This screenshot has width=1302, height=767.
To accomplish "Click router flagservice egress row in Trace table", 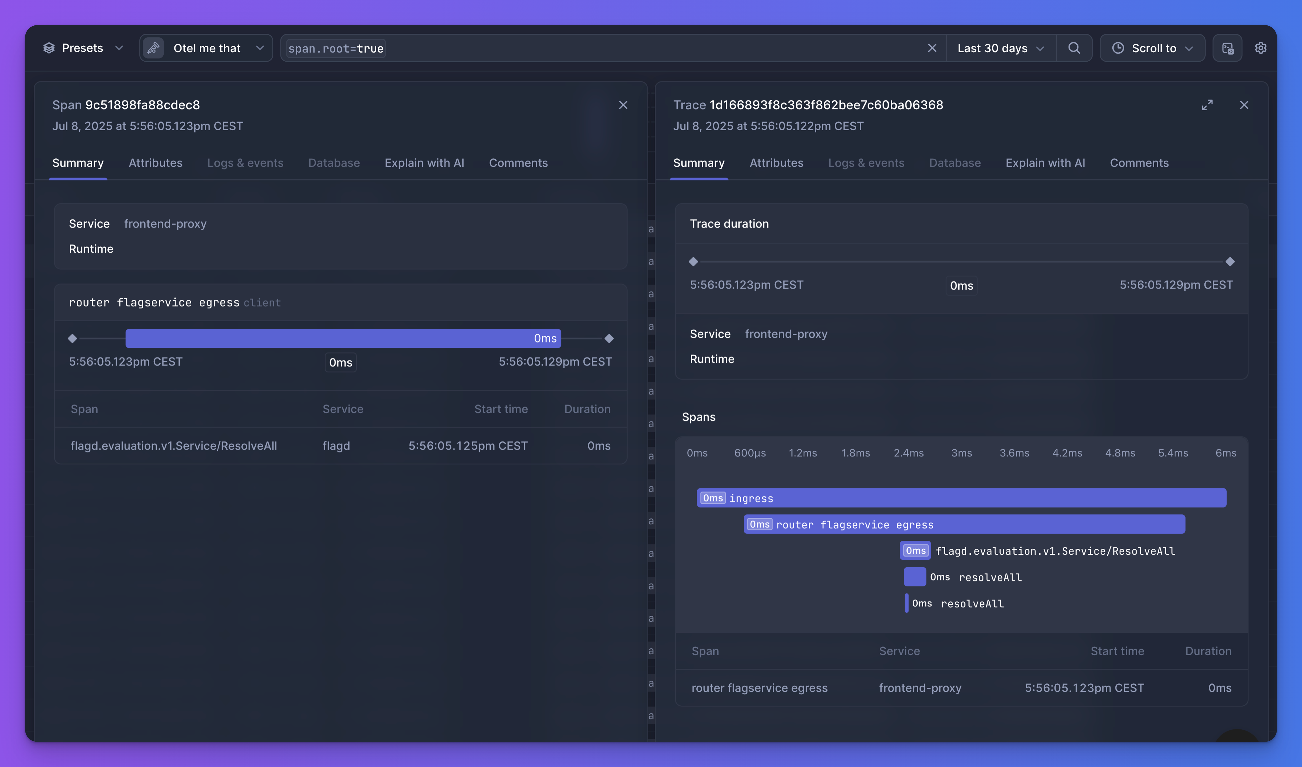I will [961, 688].
